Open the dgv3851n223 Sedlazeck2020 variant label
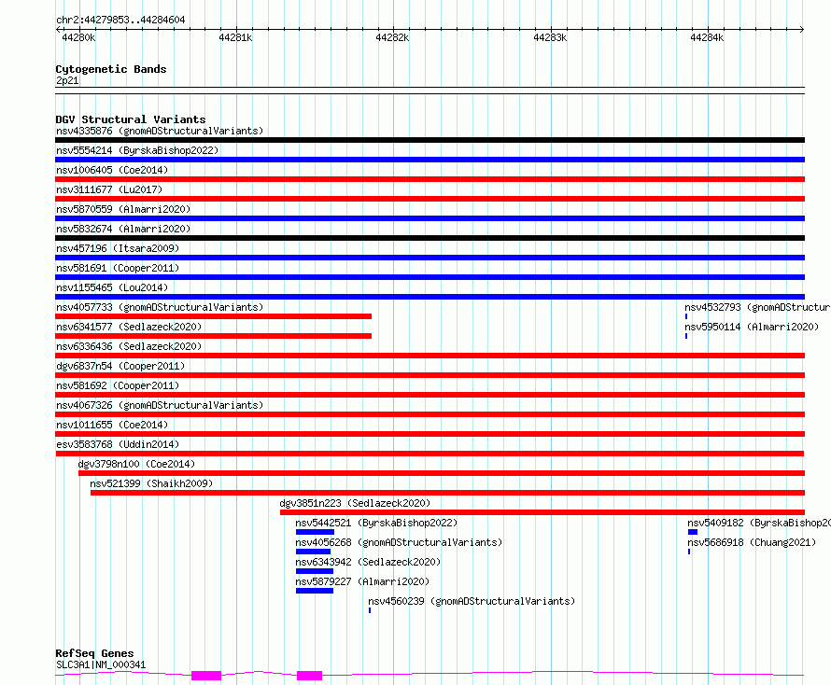 coord(355,503)
